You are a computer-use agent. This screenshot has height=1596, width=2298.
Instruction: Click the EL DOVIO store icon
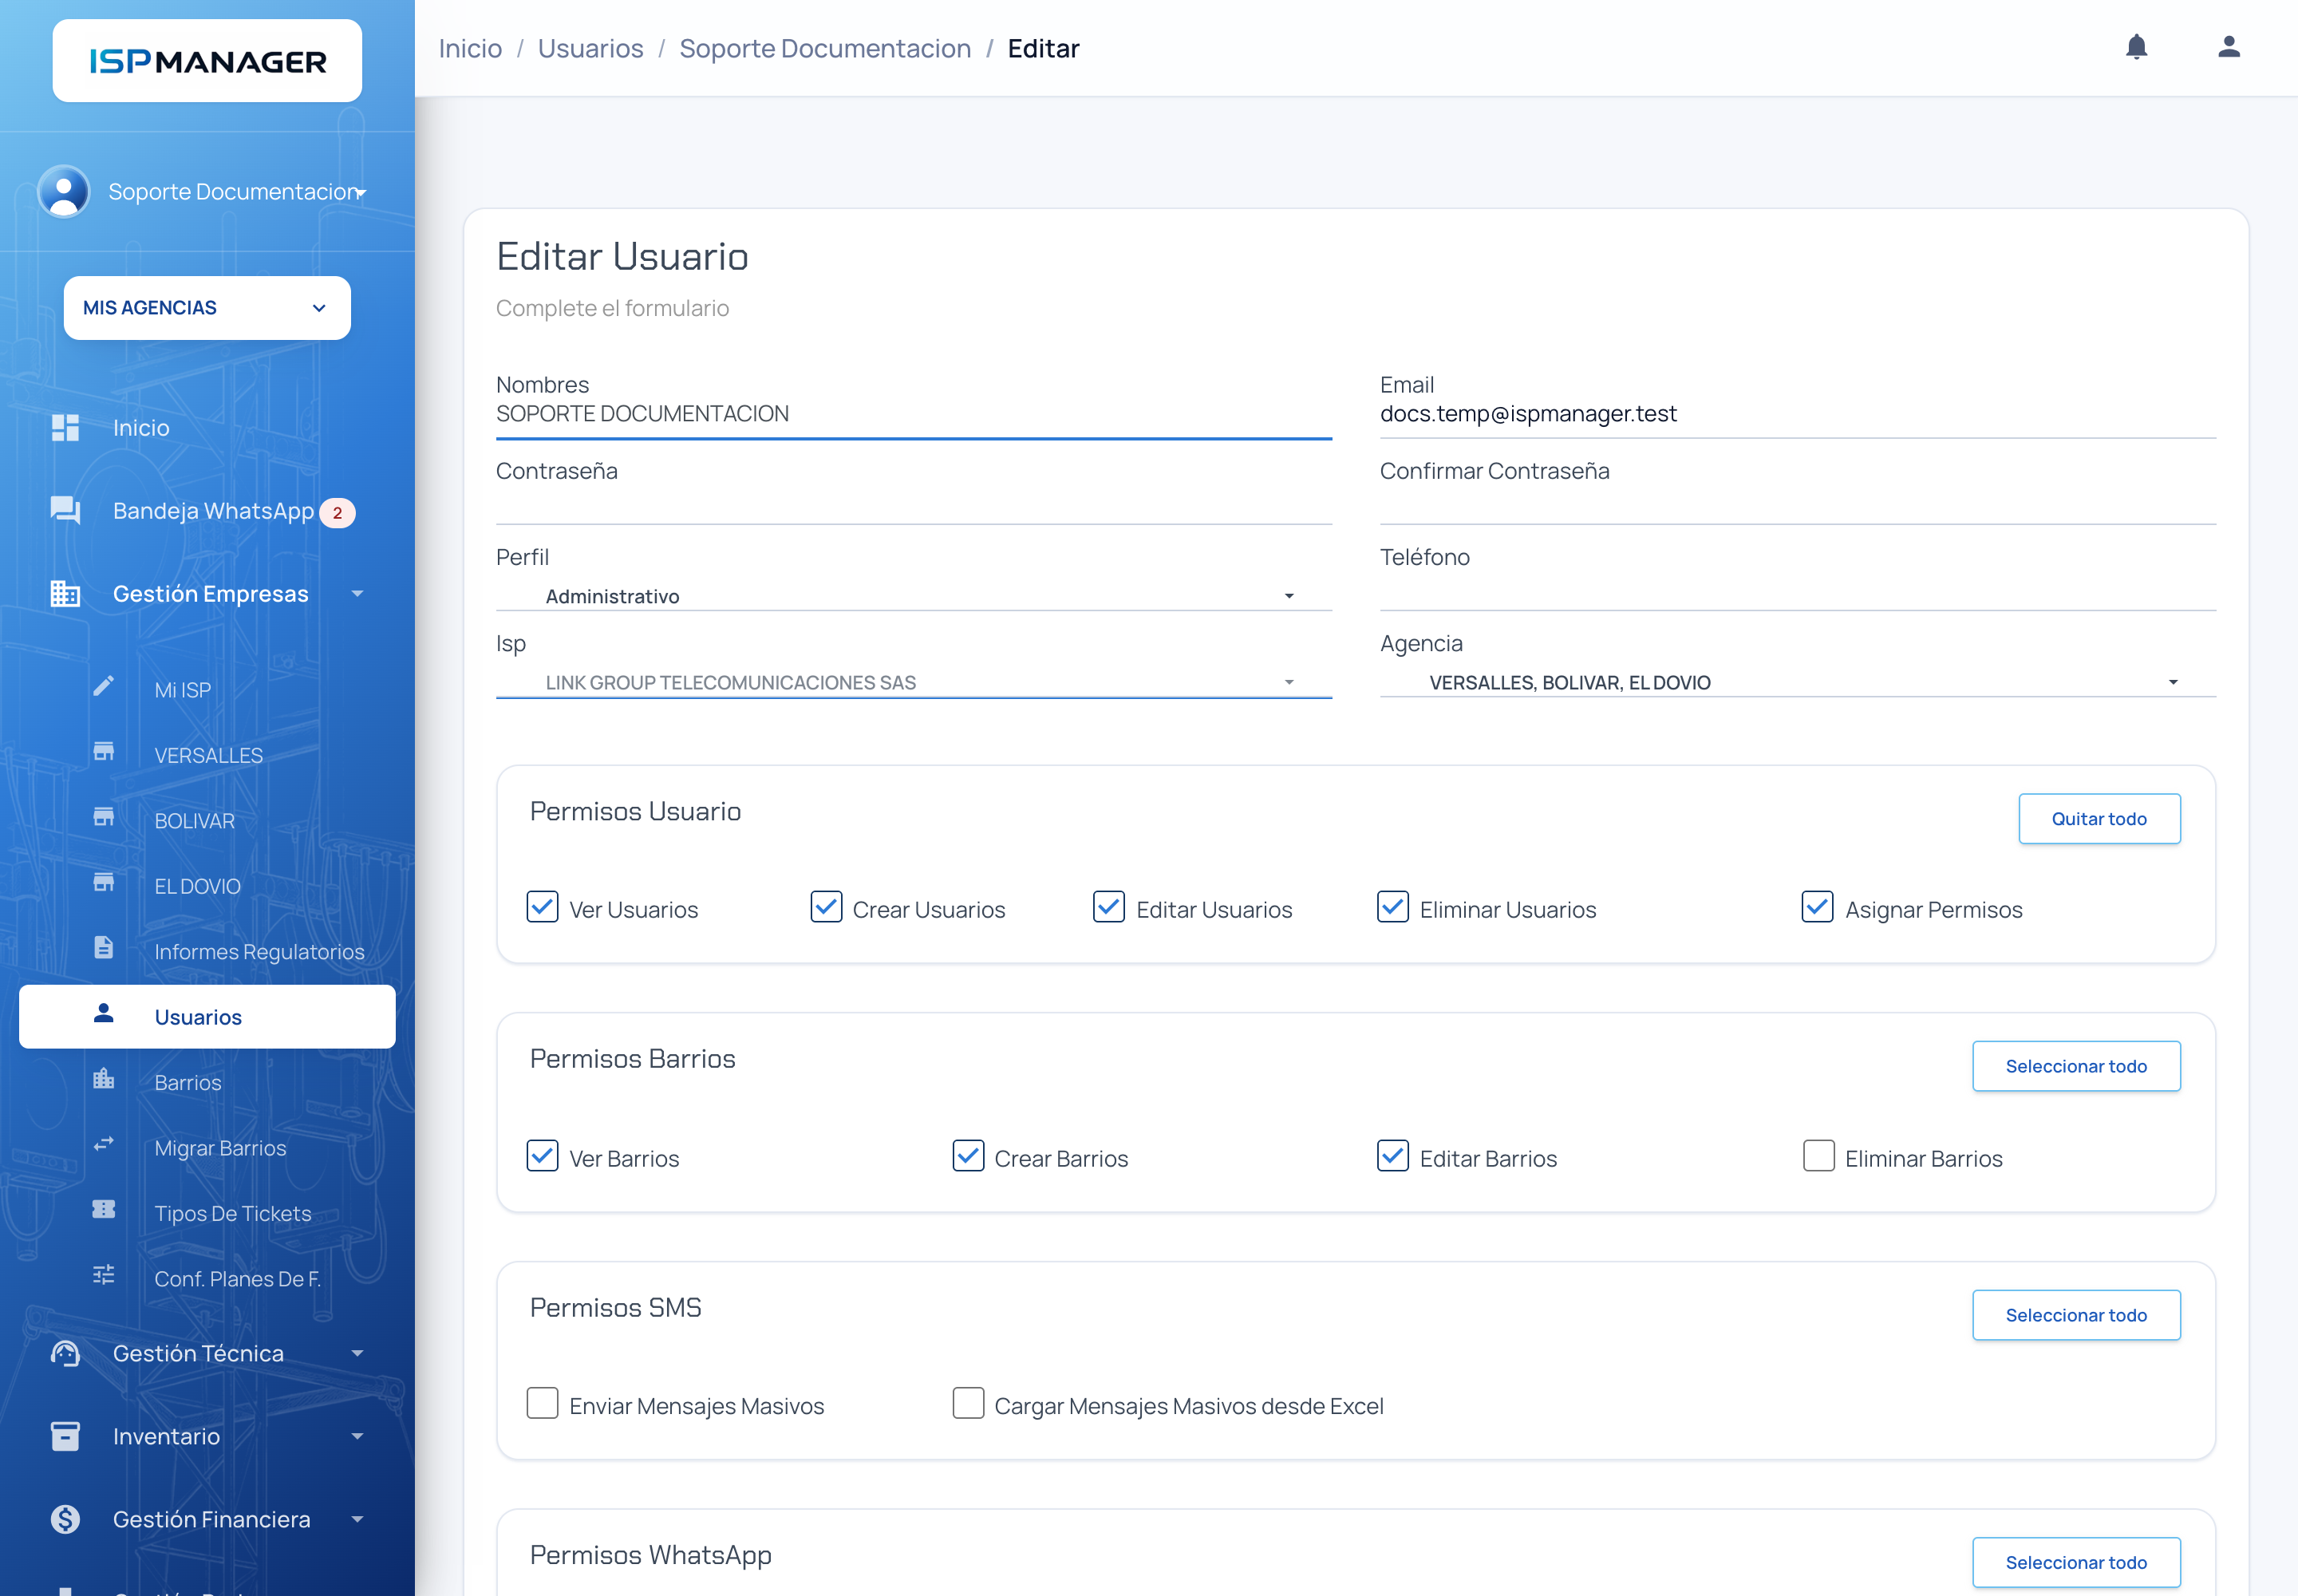103,882
